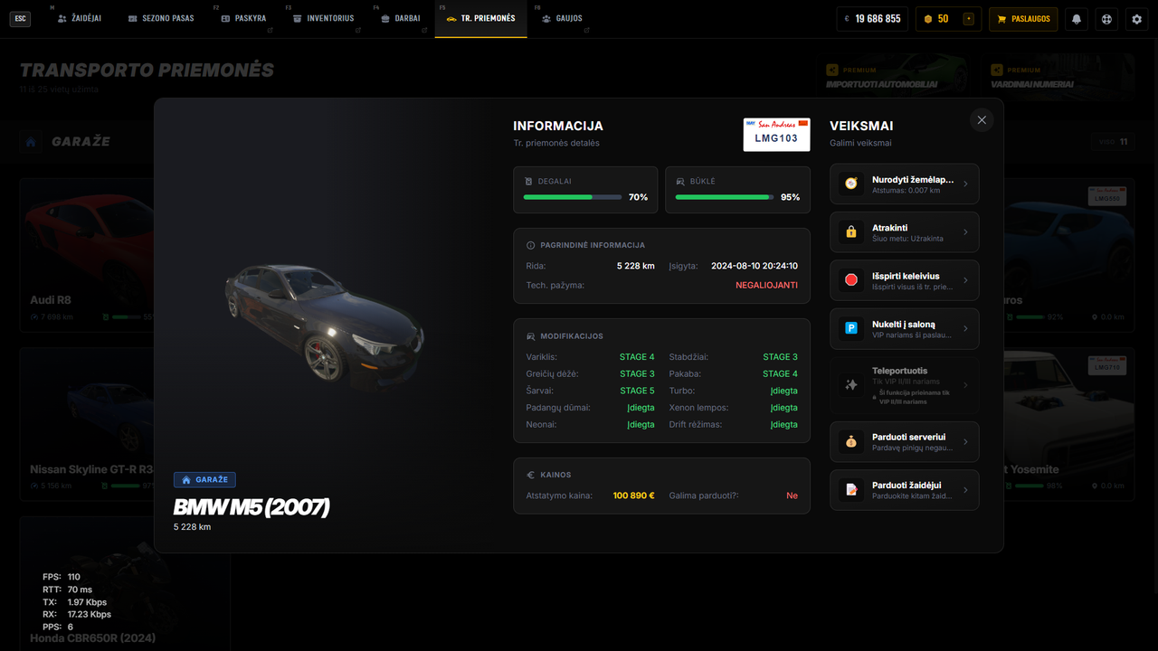The width and height of the screenshot is (1158, 651).
Task: Click the sparkle icon beside Teleportuotis
Action: click(x=850, y=385)
